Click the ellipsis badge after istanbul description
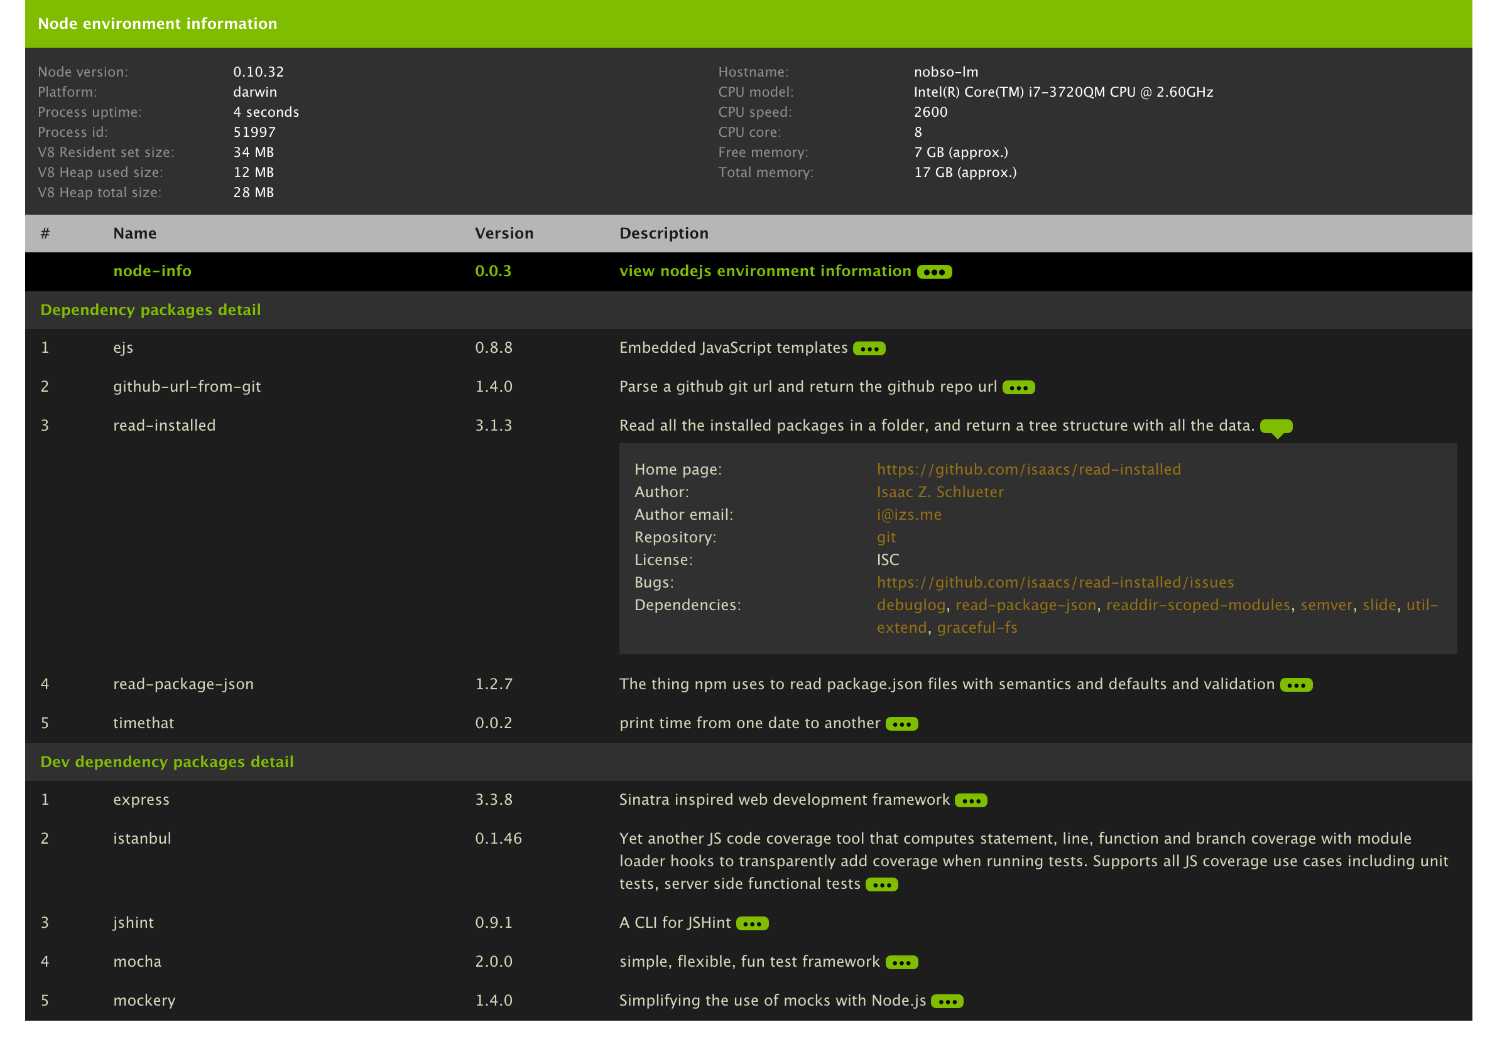Screen dimensions: 1485x1037 tap(881, 884)
